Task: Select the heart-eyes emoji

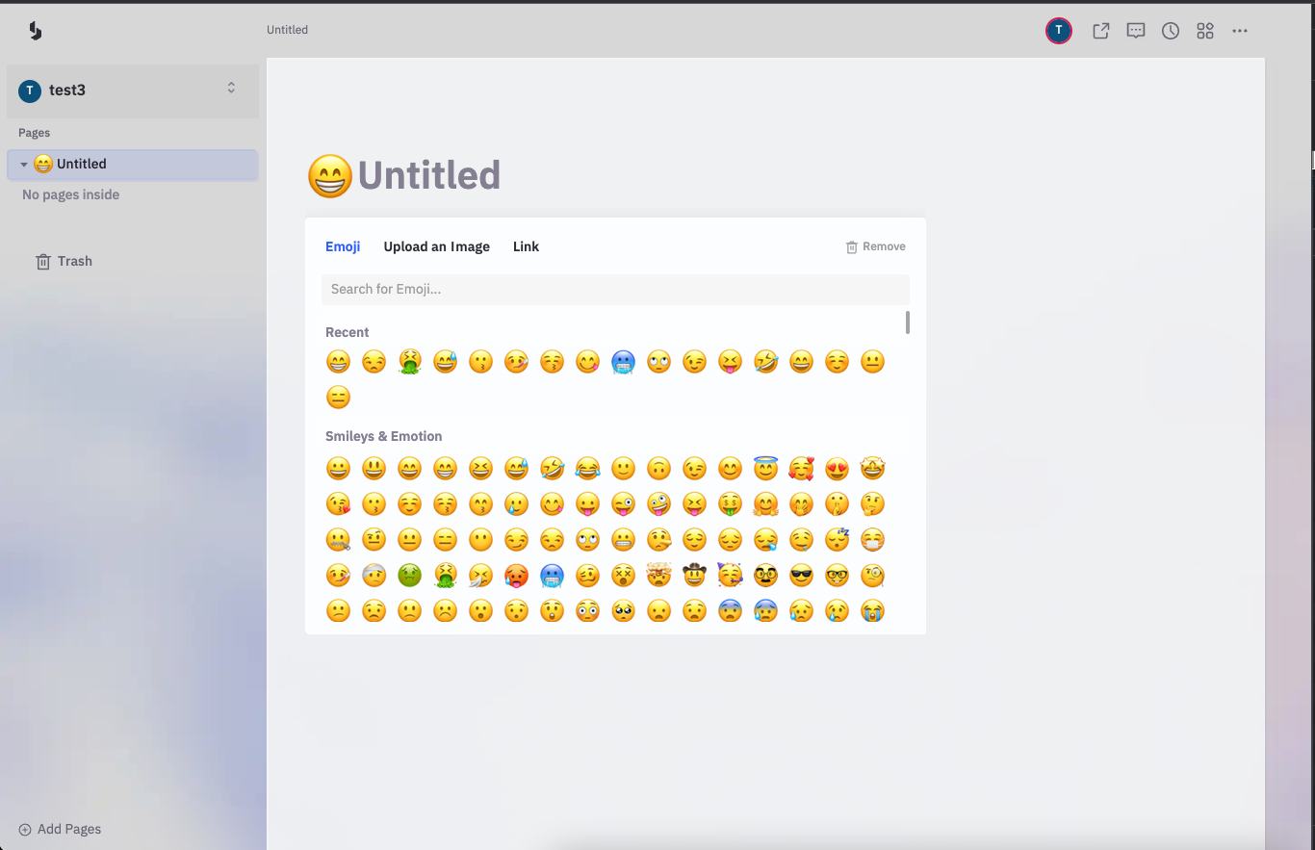Action: [x=837, y=469]
